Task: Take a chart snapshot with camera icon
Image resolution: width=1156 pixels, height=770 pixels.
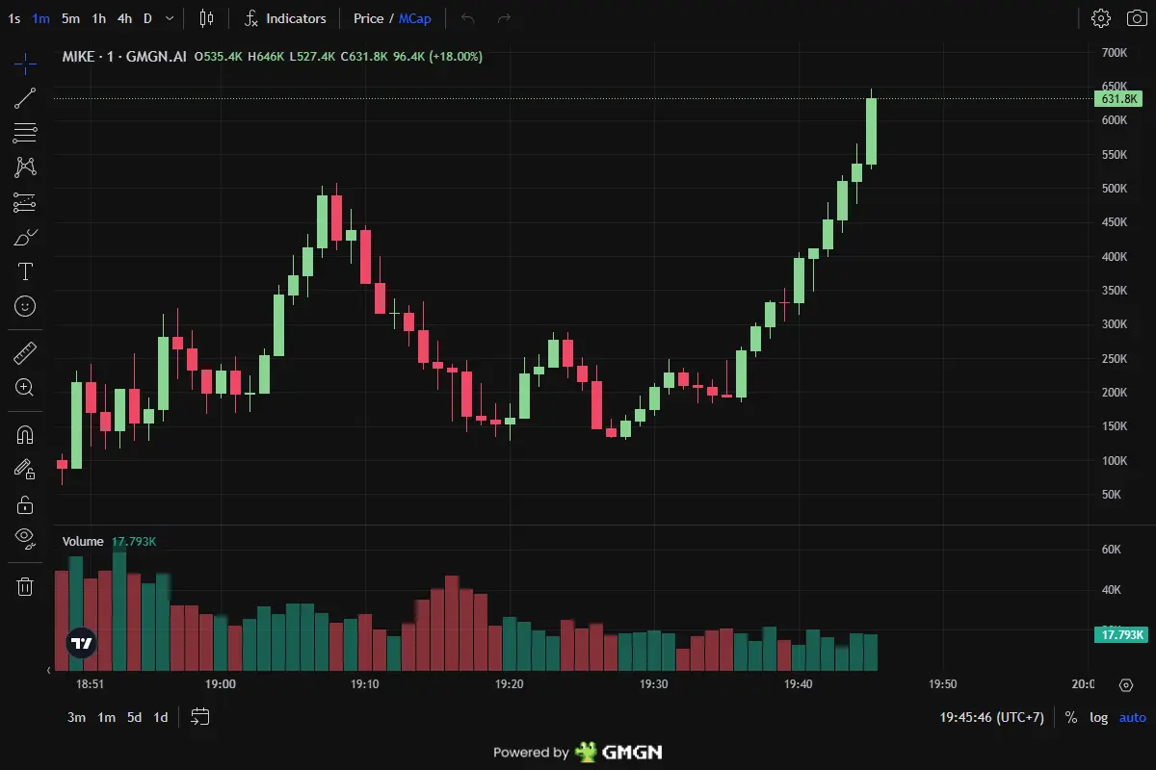Action: coord(1136,18)
